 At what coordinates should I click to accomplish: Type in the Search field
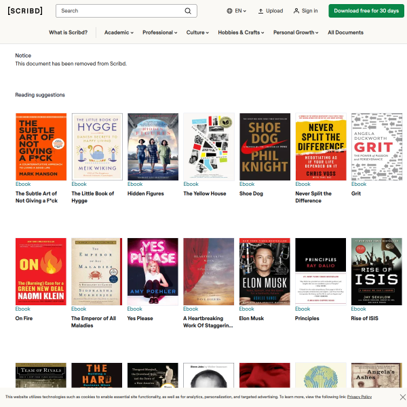point(119,11)
